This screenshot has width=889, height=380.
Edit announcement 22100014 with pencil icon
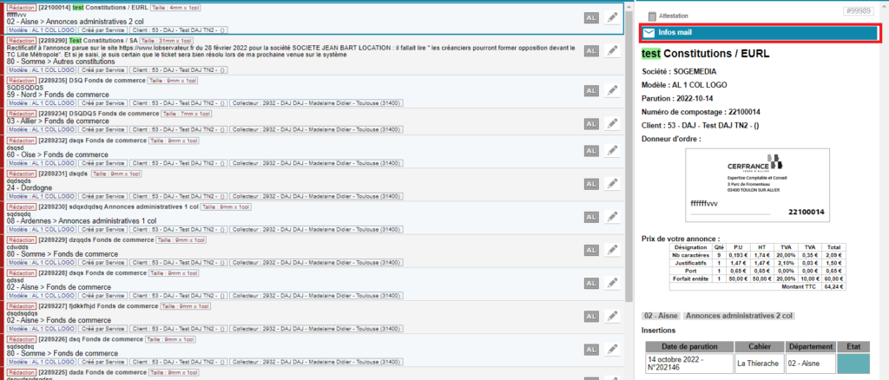(x=612, y=19)
